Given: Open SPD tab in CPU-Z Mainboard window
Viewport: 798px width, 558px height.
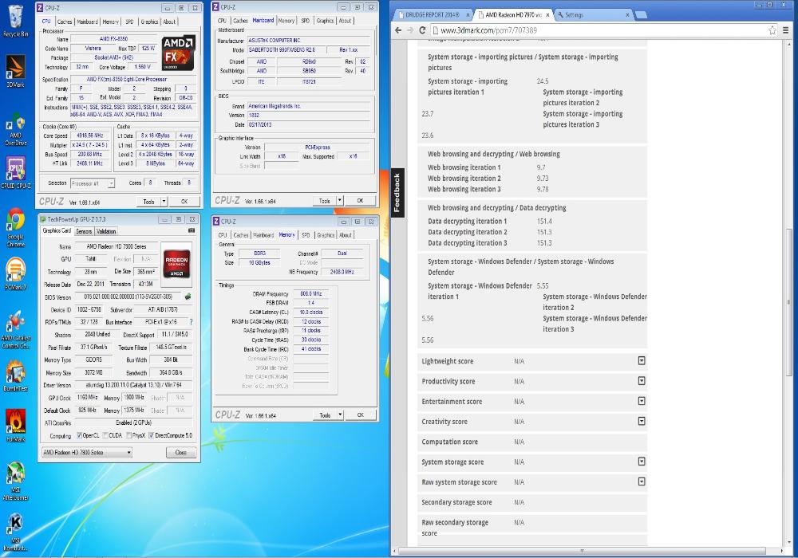Looking at the screenshot, I should (305, 21).
